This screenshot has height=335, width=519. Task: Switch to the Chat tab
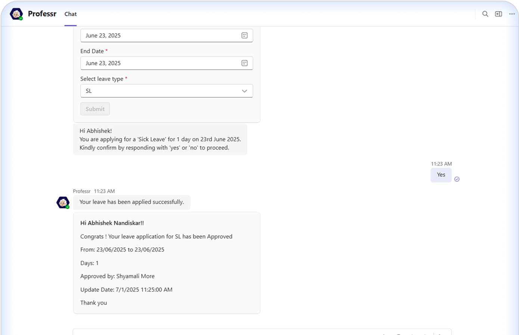70,14
